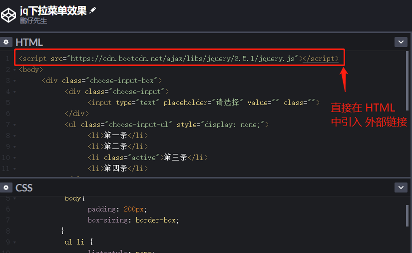This screenshot has height=253, width=412.
Task: Fold the ul li CSS rule
Action: (14, 242)
